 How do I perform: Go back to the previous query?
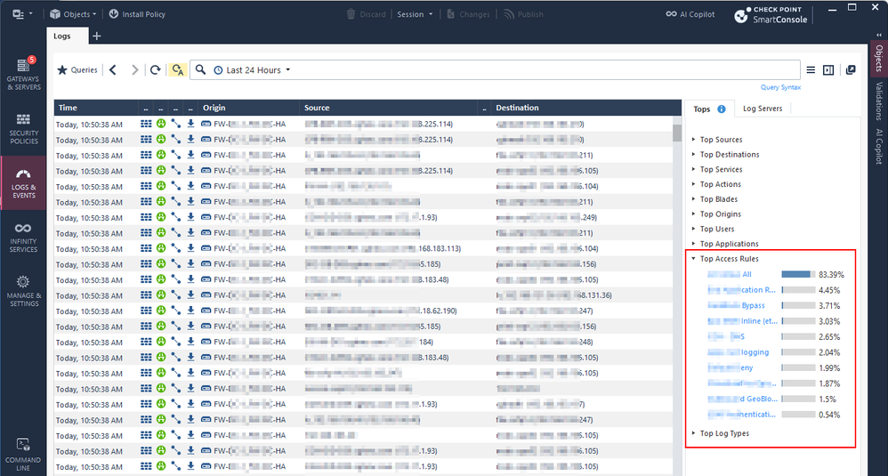113,70
